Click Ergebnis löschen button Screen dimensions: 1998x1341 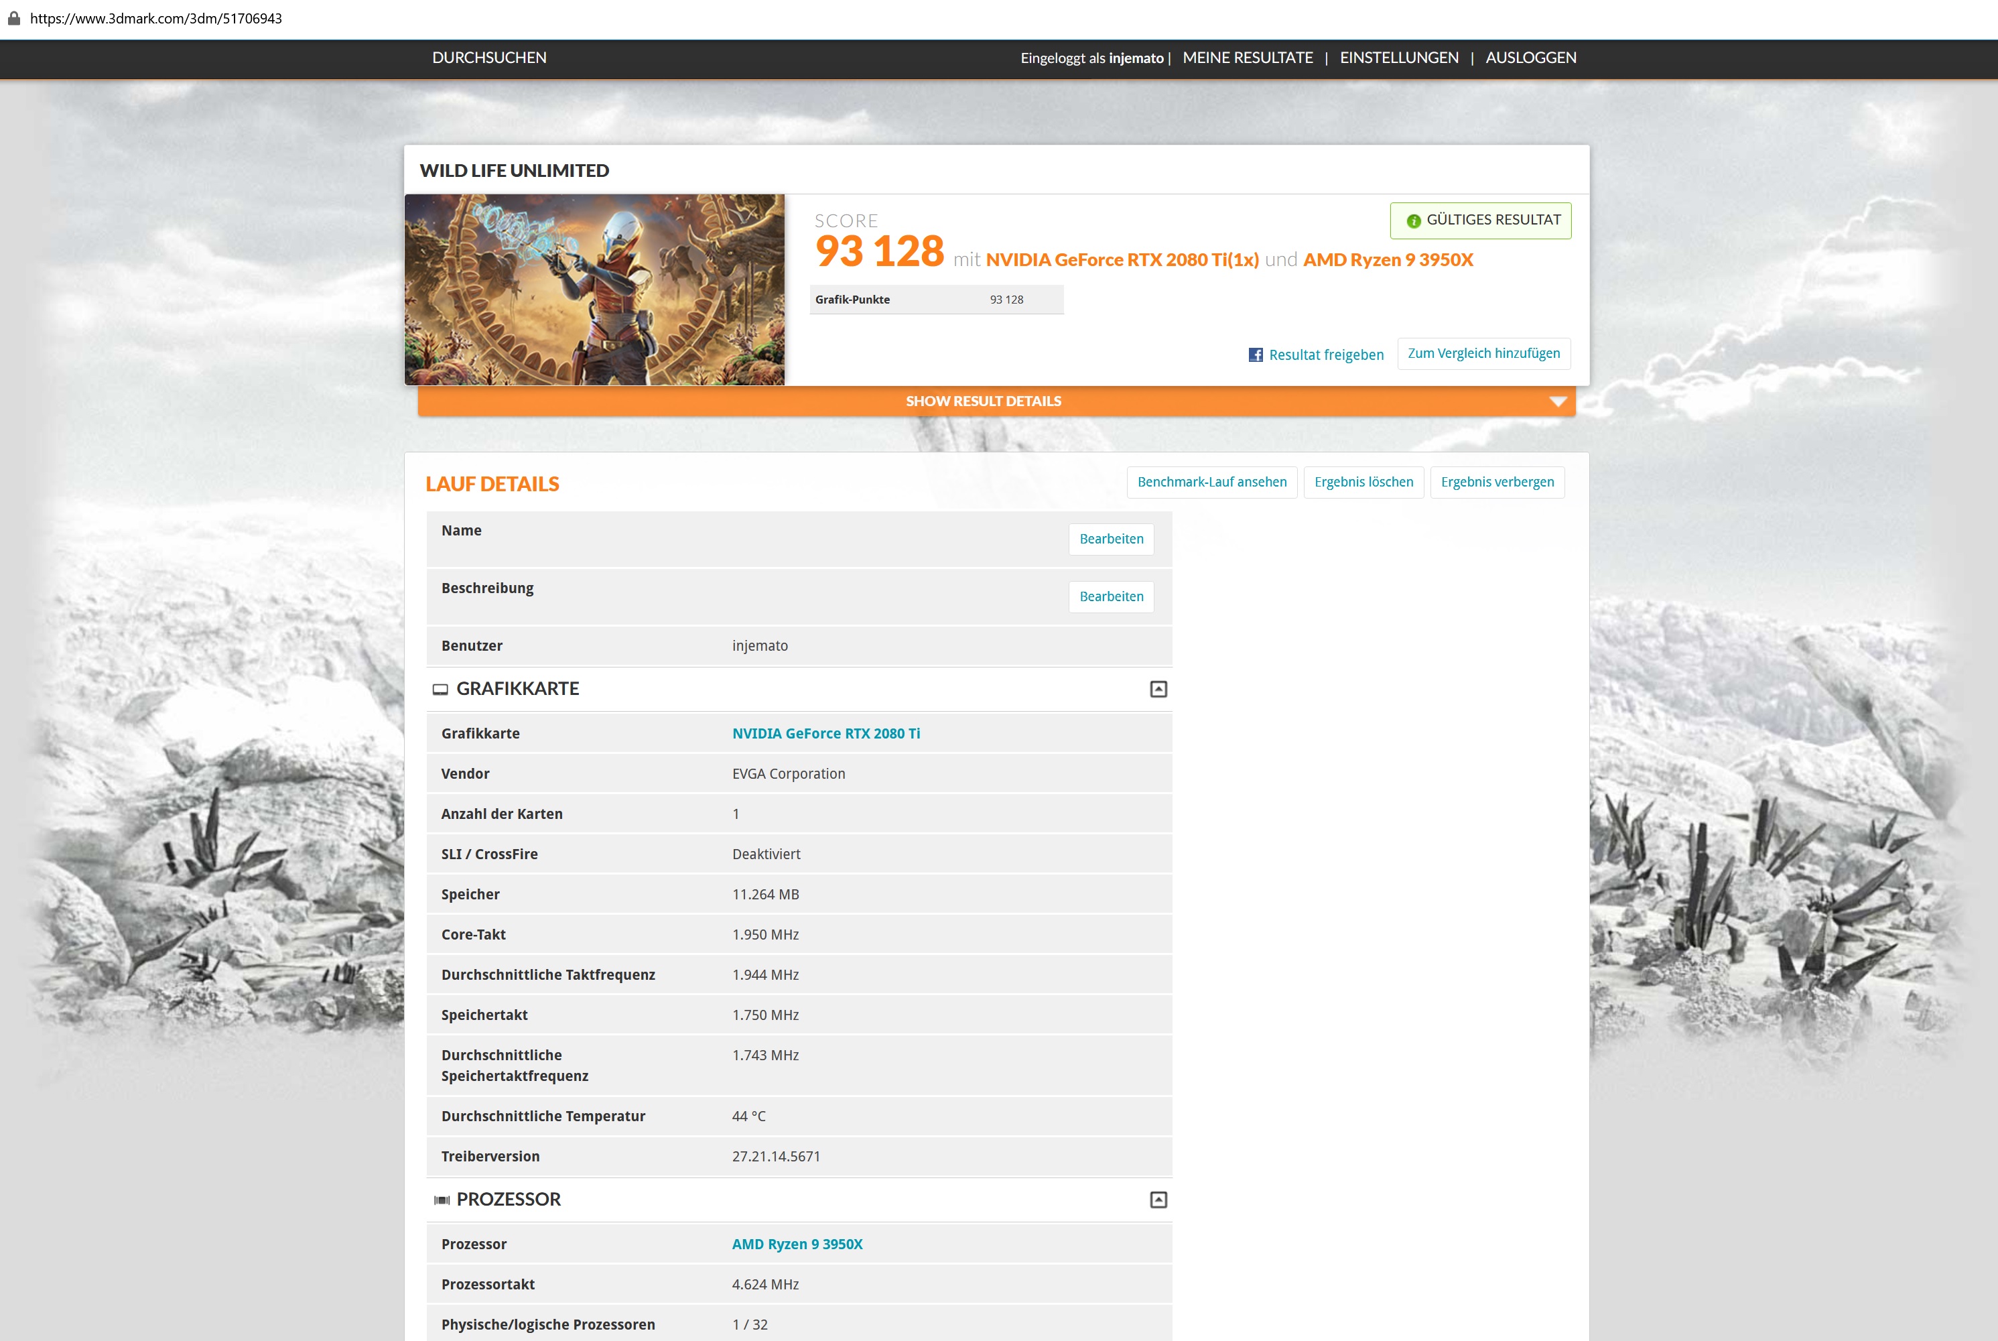coord(1363,481)
